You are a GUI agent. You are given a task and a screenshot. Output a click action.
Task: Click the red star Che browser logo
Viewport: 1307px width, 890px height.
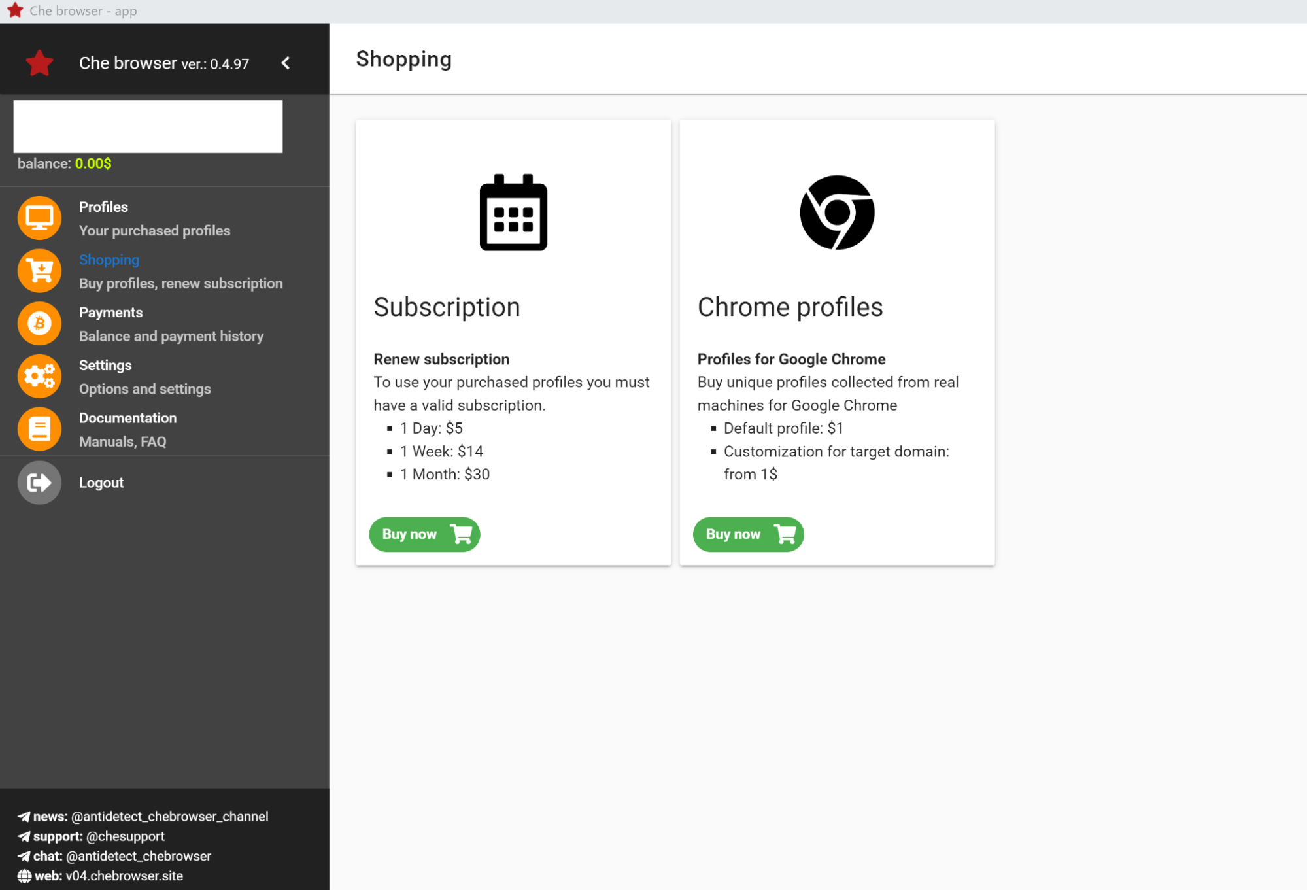(x=39, y=63)
